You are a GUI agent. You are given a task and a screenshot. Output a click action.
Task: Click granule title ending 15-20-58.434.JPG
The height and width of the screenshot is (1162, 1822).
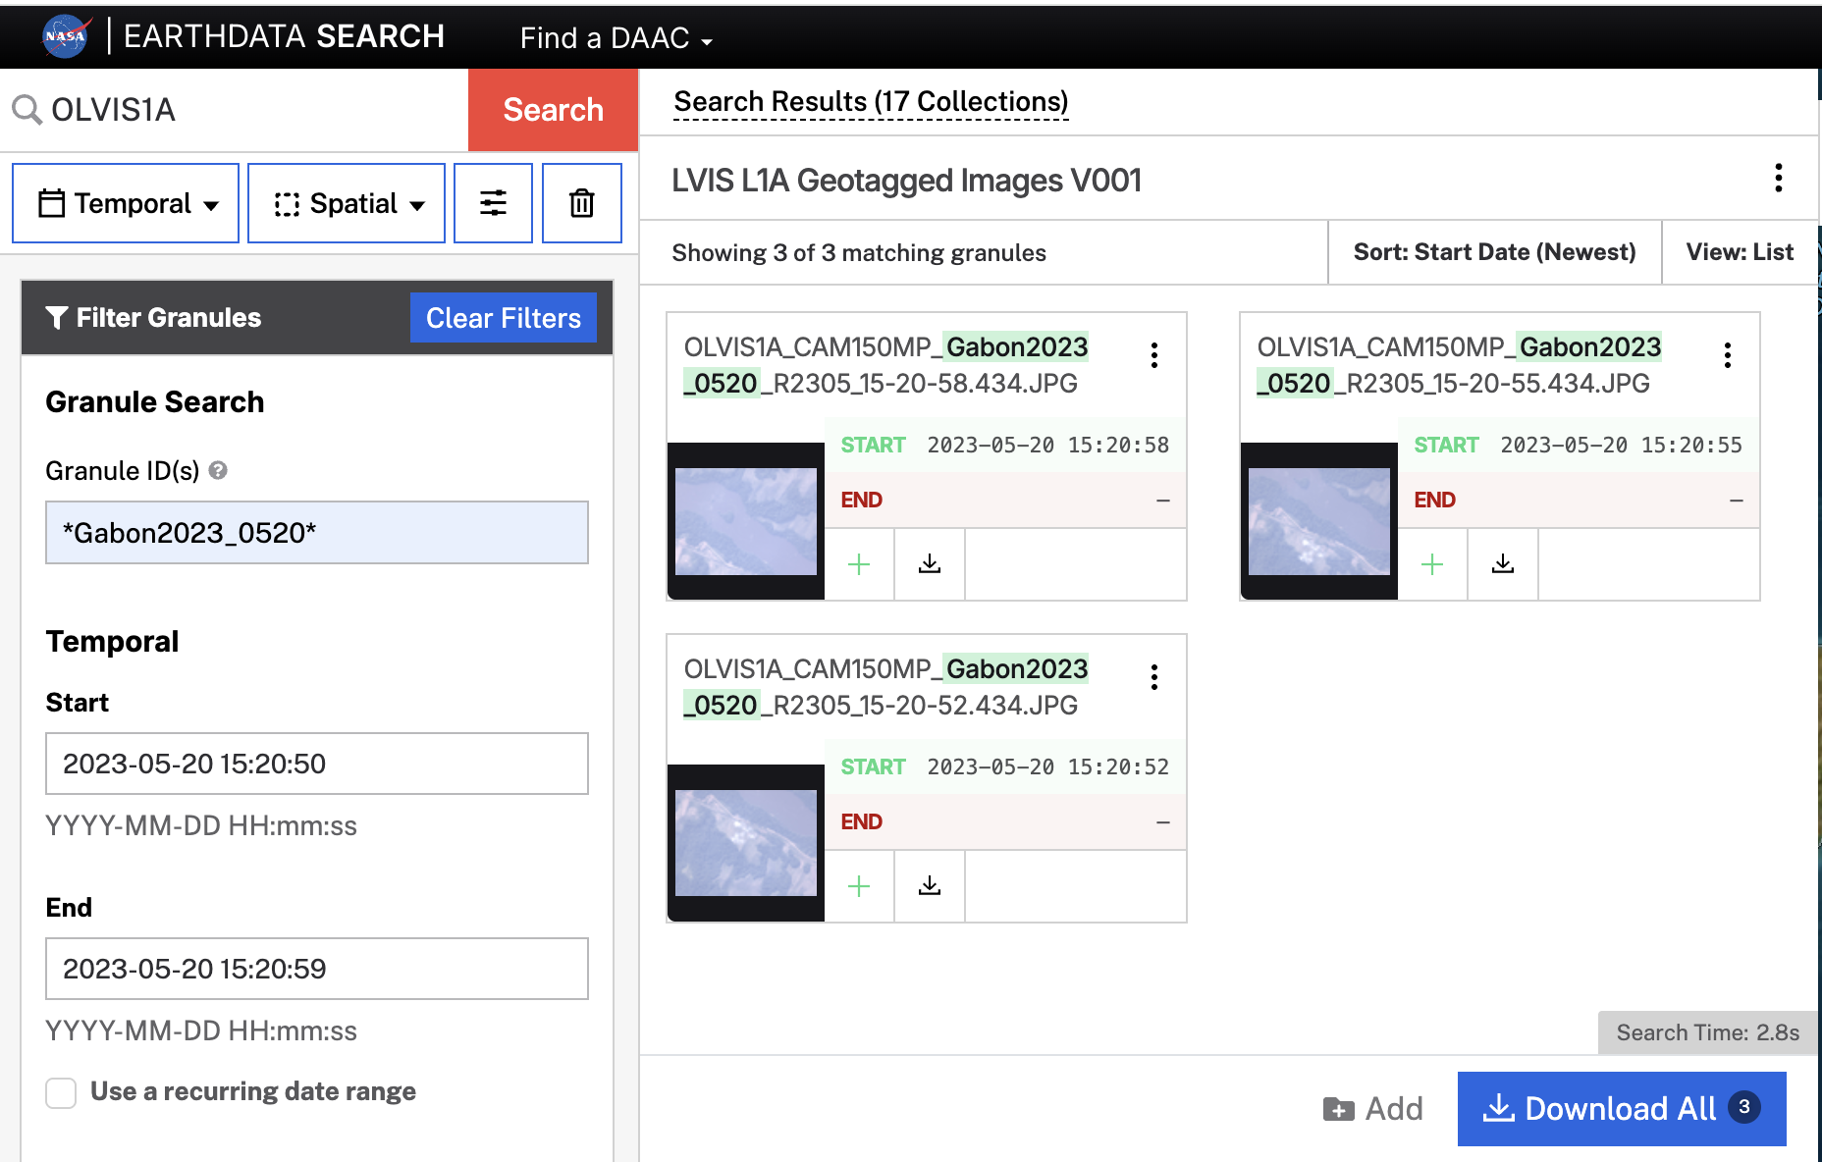pyautogui.click(x=886, y=365)
